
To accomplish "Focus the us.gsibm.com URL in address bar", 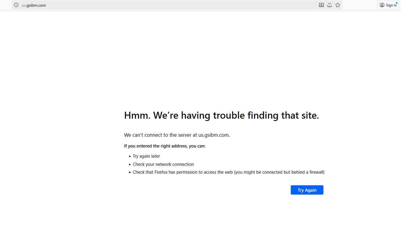I will [34, 5].
